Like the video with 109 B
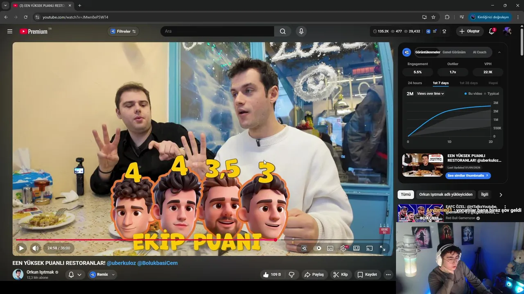This screenshot has width=524, height=294. (272, 274)
